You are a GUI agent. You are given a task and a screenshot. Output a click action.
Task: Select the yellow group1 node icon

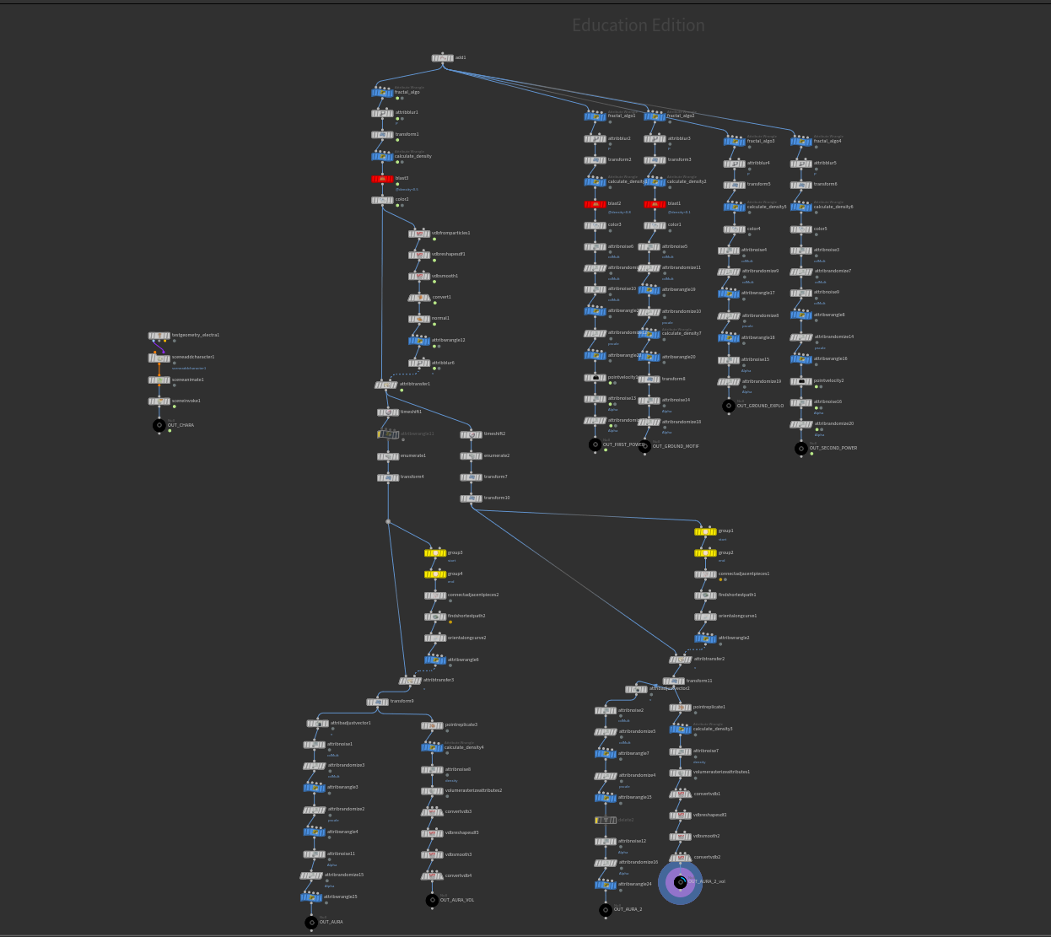(x=706, y=531)
